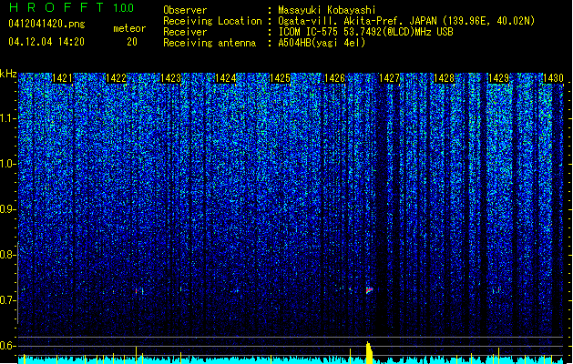Click the 0.9 frequency axis label

(7, 209)
